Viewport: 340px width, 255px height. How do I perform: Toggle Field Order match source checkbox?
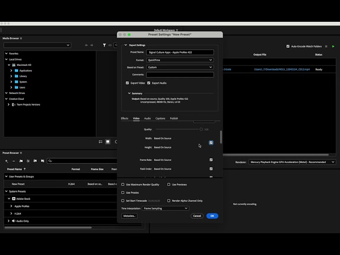coord(211,169)
